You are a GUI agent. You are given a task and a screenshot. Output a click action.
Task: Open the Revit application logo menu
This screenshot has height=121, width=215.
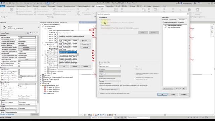(1, 3)
